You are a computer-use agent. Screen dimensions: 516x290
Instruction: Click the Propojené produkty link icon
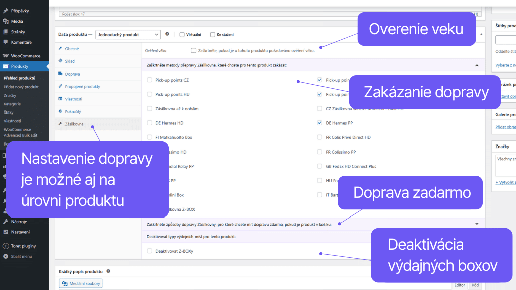60,86
